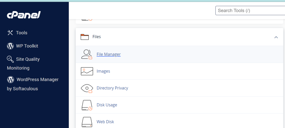
Task: Open the Directory Privacy link
Action: click(112, 88)
